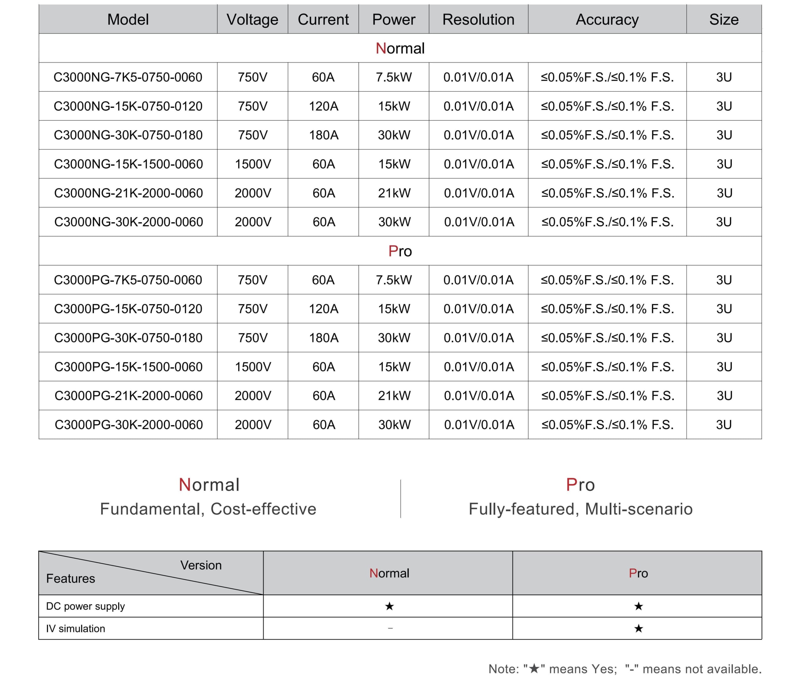Select the IV simulation feature row label
This screenshot has width=801, height=690.
click(x=76, y=629)
